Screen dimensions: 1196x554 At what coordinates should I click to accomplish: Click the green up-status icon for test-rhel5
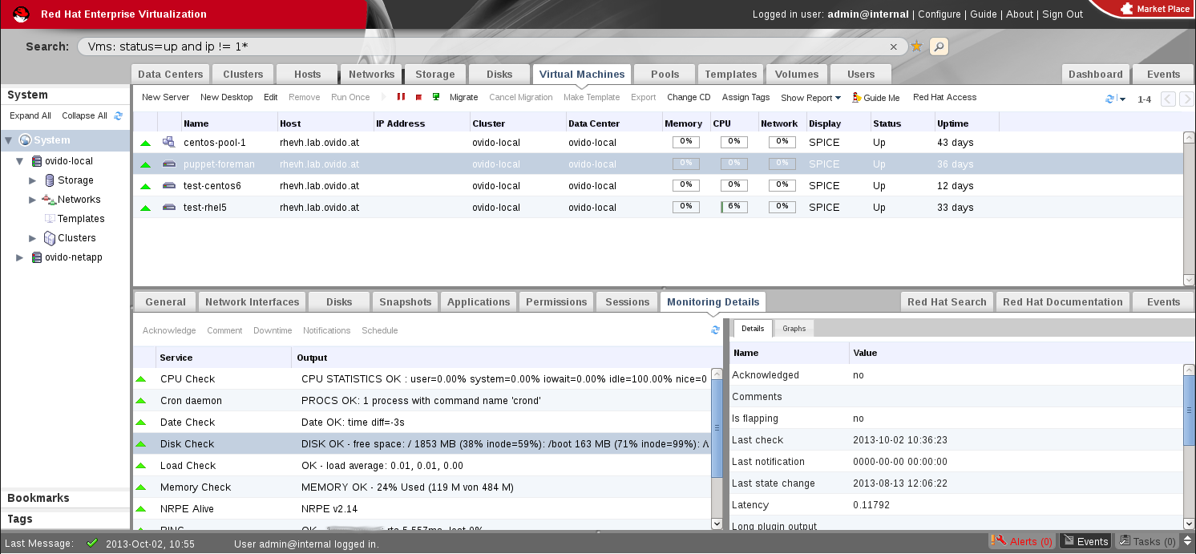pos(145,208)
